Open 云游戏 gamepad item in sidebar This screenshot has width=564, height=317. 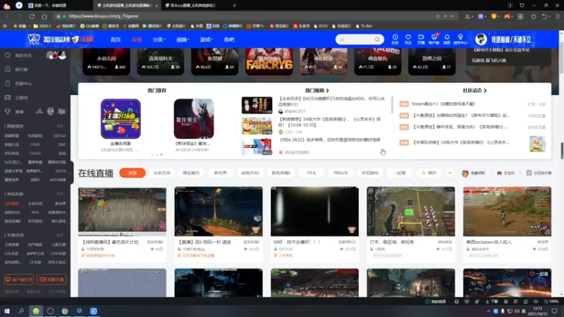pyautogui.click(x=16, y=97)
